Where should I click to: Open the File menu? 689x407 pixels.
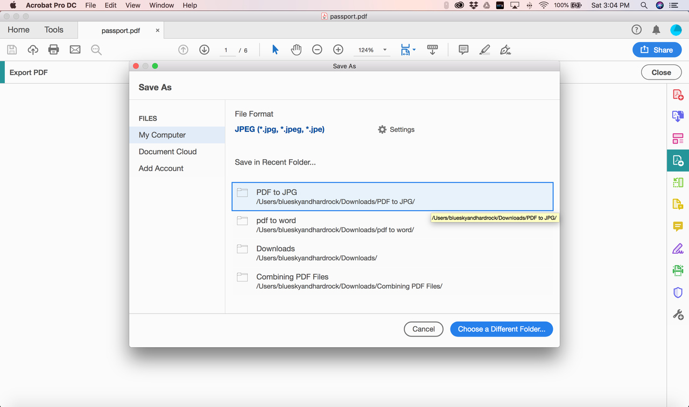coord(90,5)
